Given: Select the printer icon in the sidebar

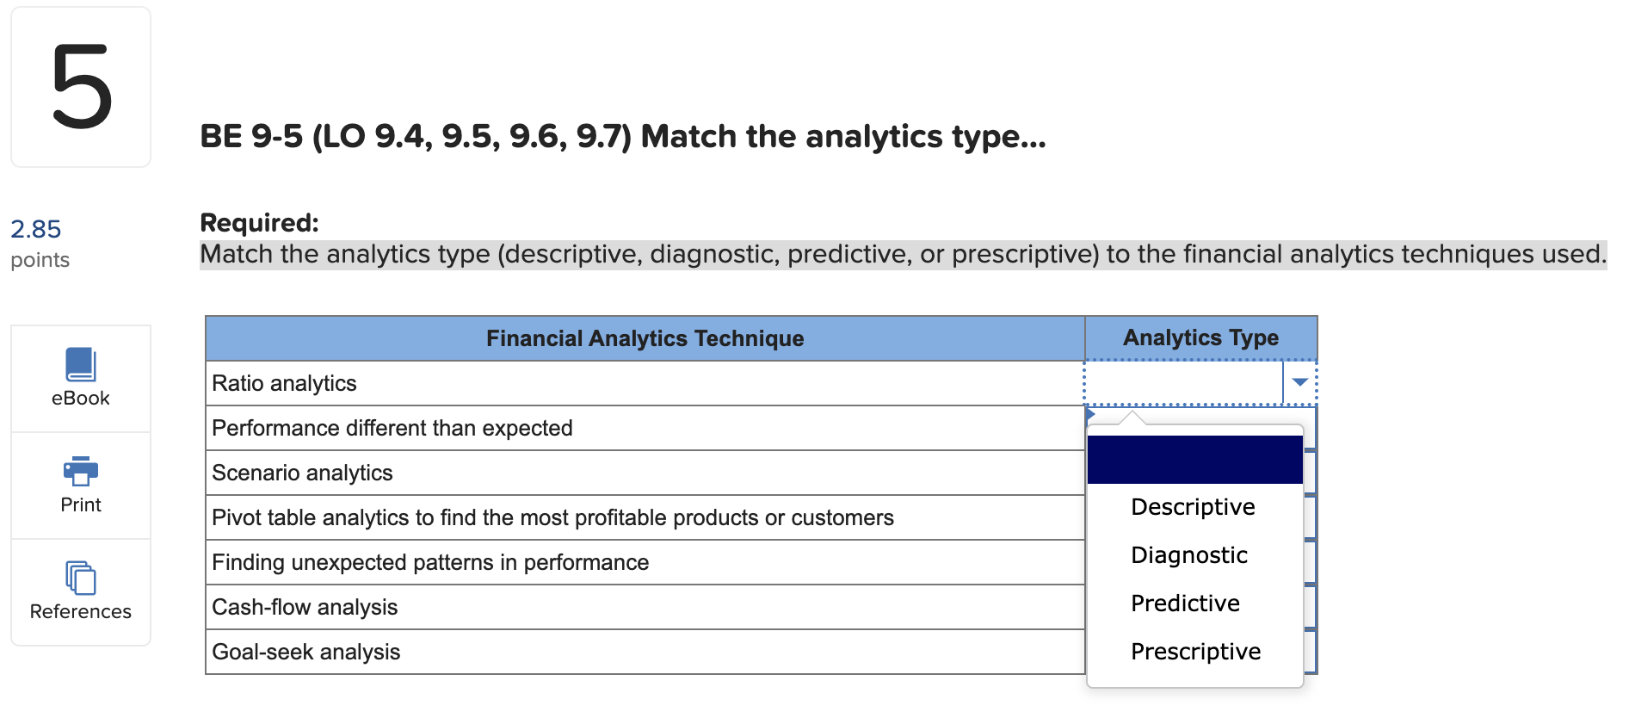Looking at the screenshot, I should pos(80,473).
